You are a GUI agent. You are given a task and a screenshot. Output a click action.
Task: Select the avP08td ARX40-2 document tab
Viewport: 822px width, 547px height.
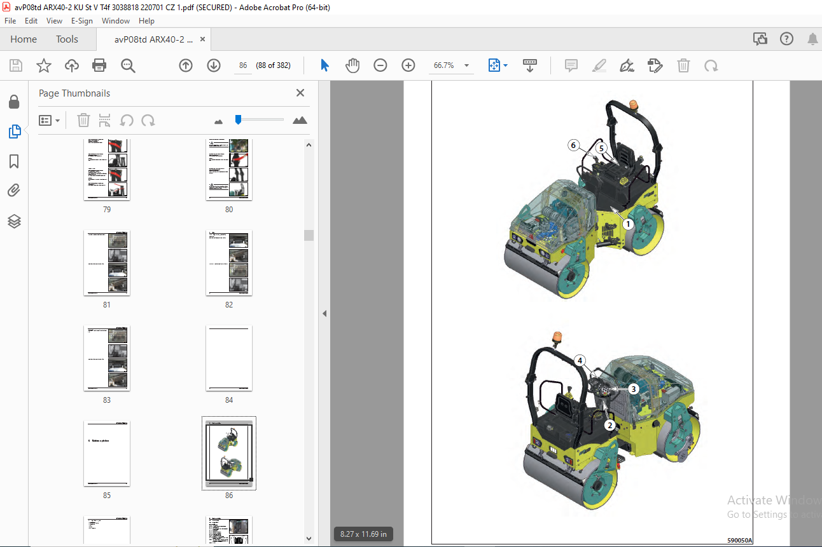click(153, 39)
